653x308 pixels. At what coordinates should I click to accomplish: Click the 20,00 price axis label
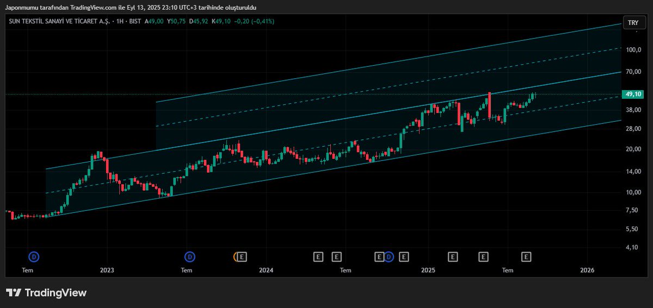633,149
